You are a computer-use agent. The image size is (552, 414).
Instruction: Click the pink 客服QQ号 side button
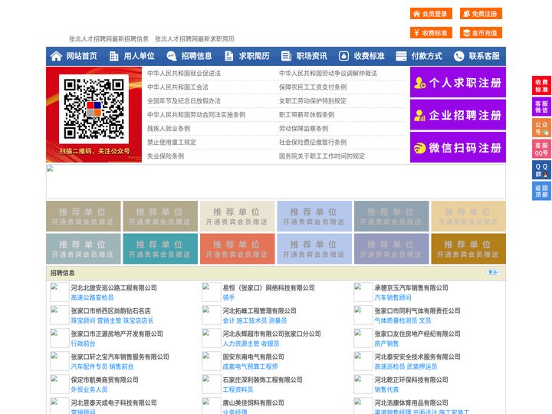pyautogui.click(x=541, y=149)
